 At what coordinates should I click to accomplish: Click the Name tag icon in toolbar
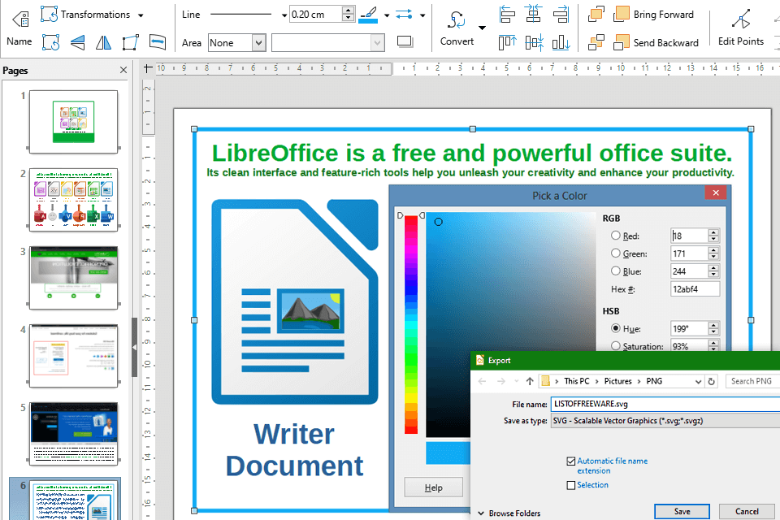[x=20, y=19]
